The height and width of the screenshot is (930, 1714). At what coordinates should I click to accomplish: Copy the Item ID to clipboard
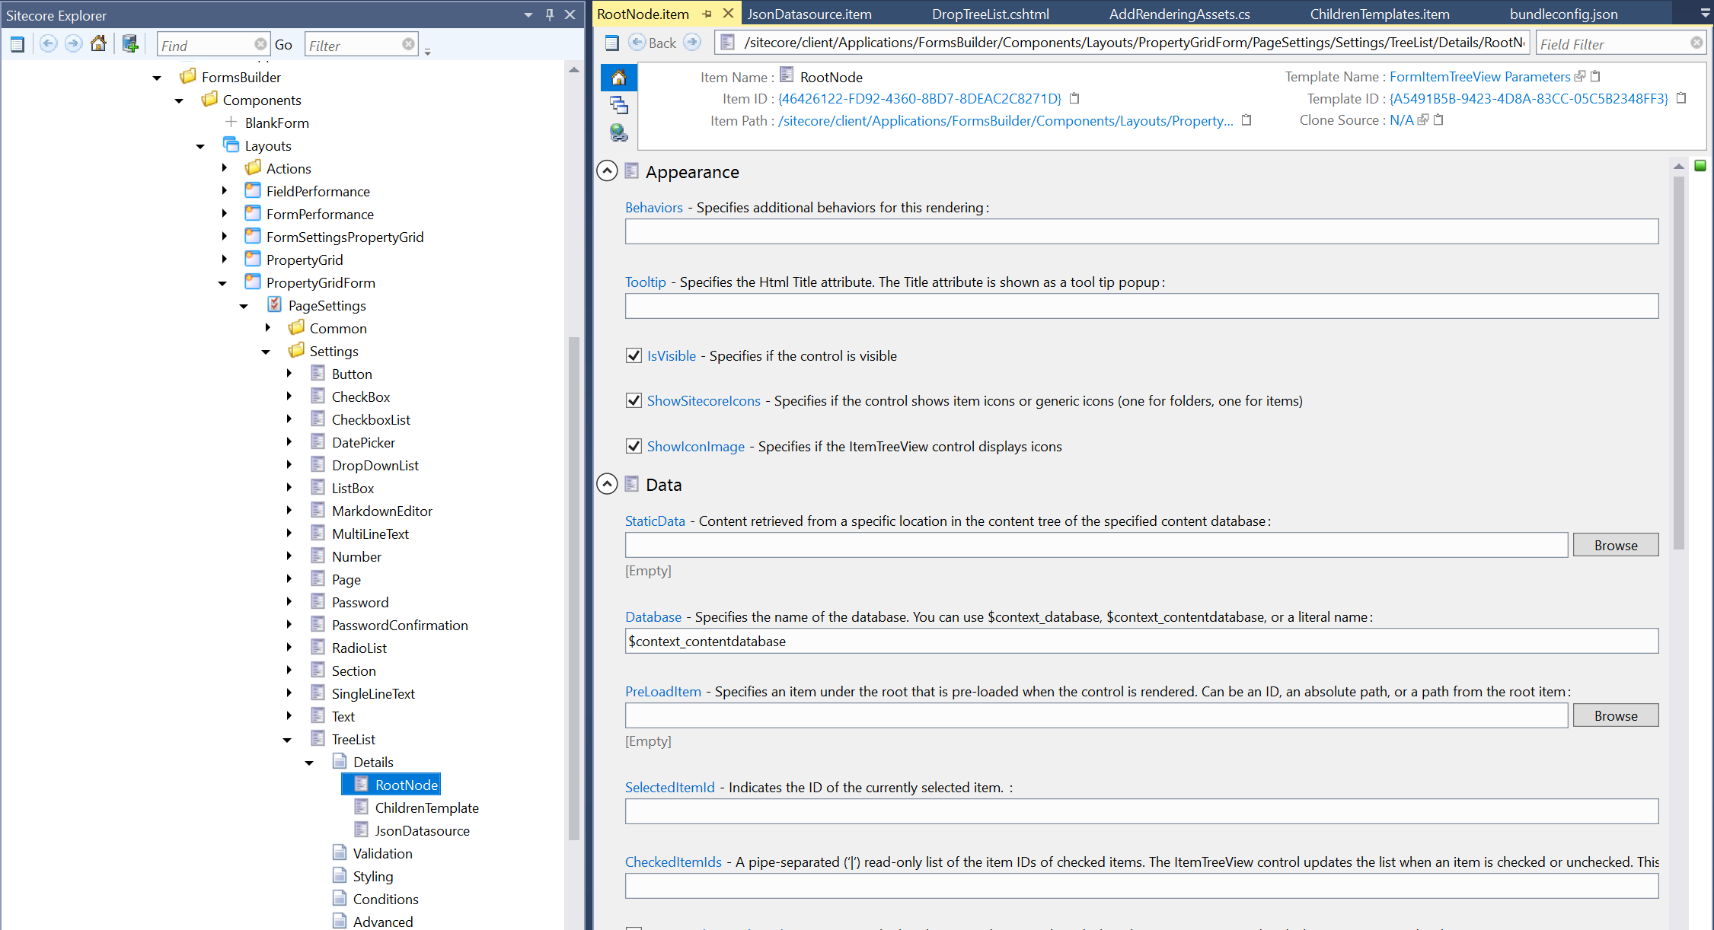click(1074, 98)
